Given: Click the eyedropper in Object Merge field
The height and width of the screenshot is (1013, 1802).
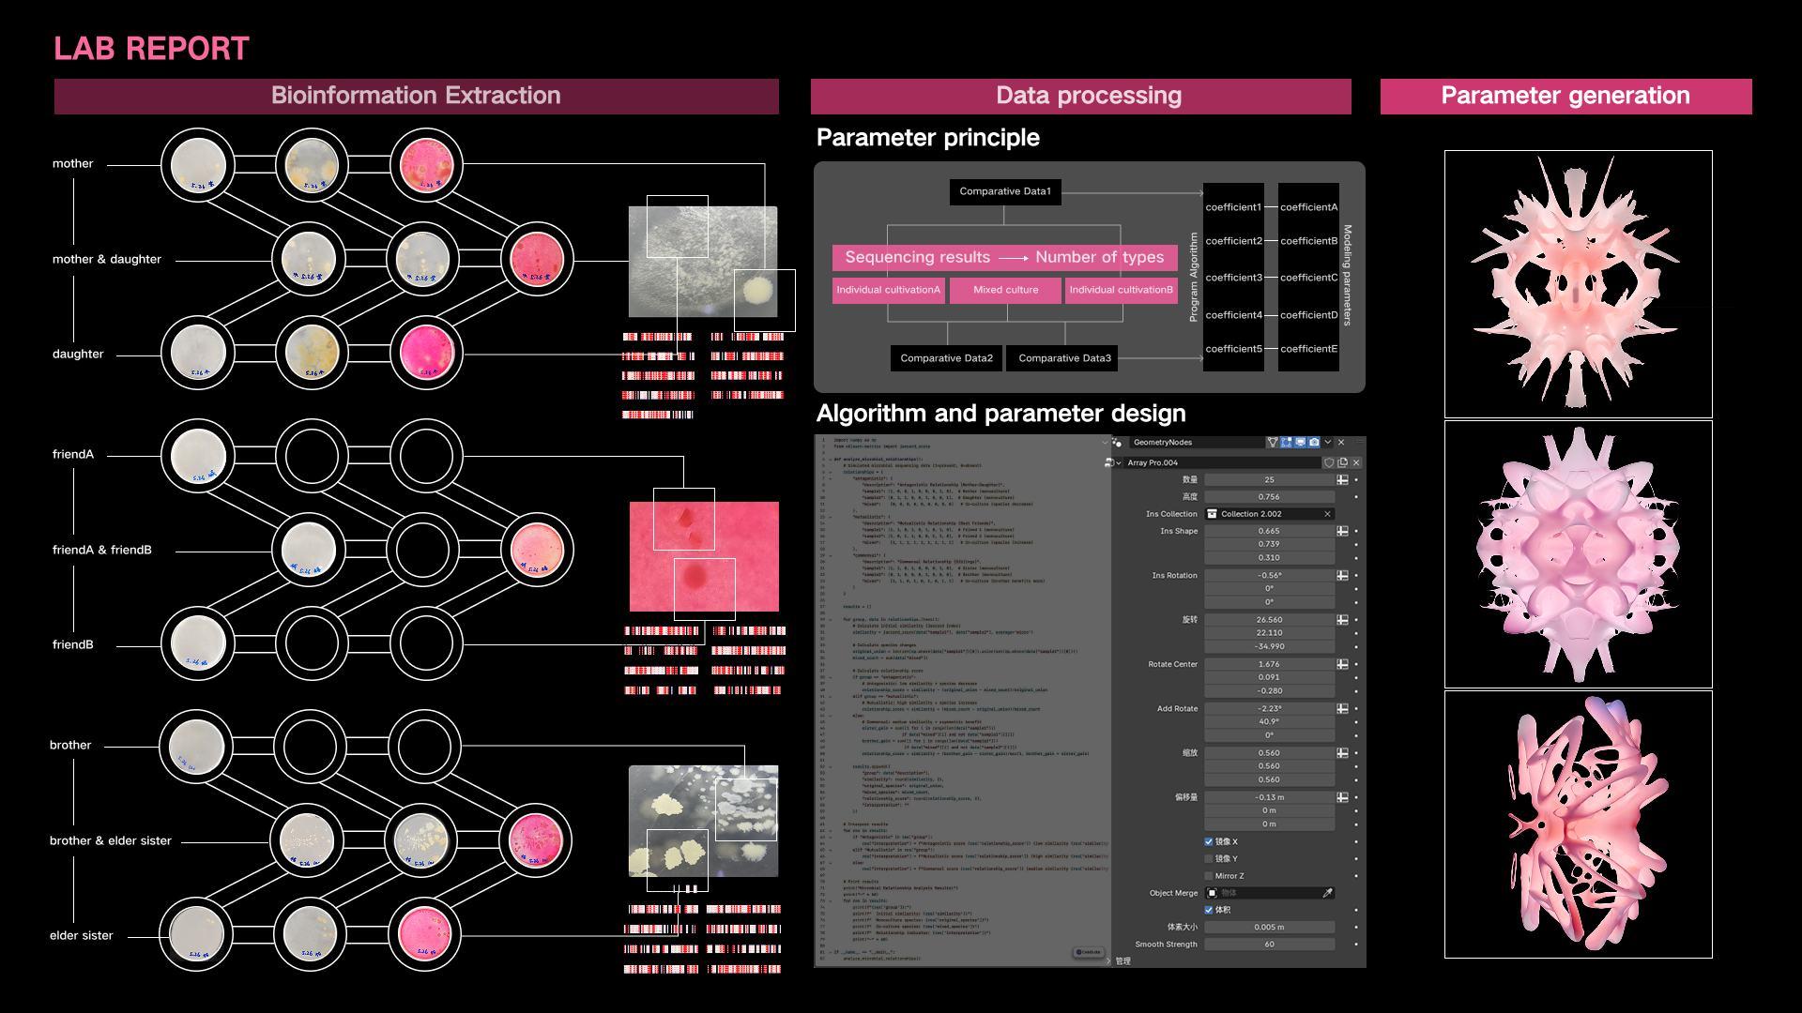Looking at the screenshot, I should coord(1327,893).
